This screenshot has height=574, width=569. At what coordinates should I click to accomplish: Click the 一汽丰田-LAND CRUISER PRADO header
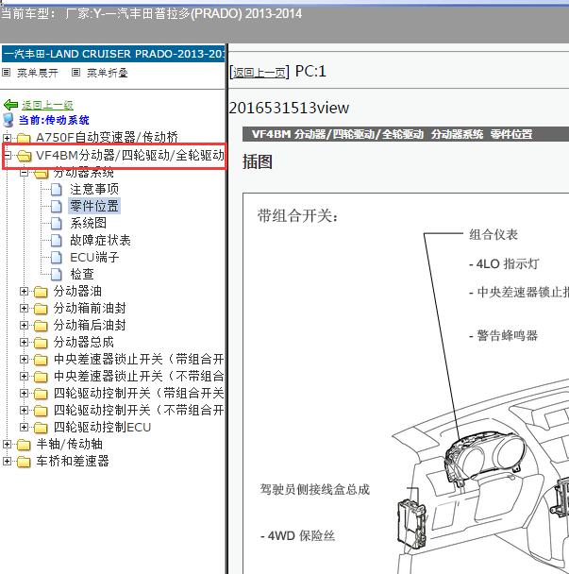pyautogui.click(x=113, y=54)
